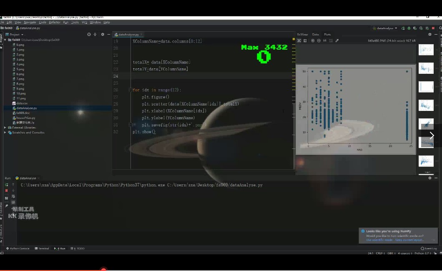Show the plot at actual 1:1 size
The width and height of the screenshot is (442, 271).
click(325, 40)
